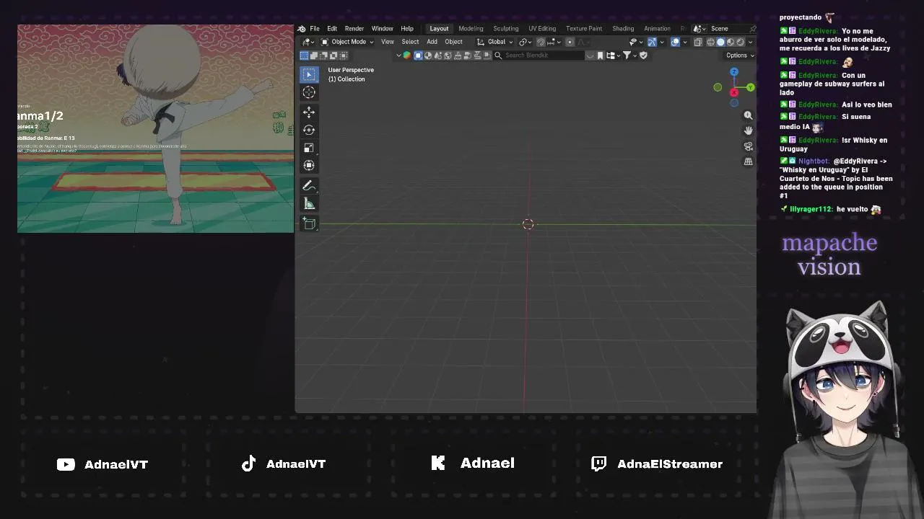The height and width of the screenshot is (519, 924).
Task: Set selection mode to invert selection
Action: tap(334, 56)
